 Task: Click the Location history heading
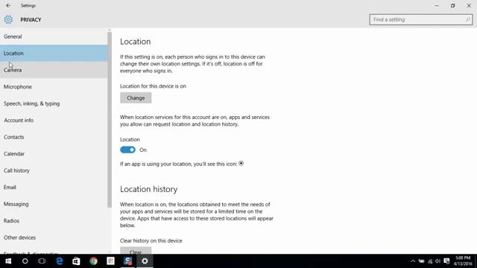[149, 189]
